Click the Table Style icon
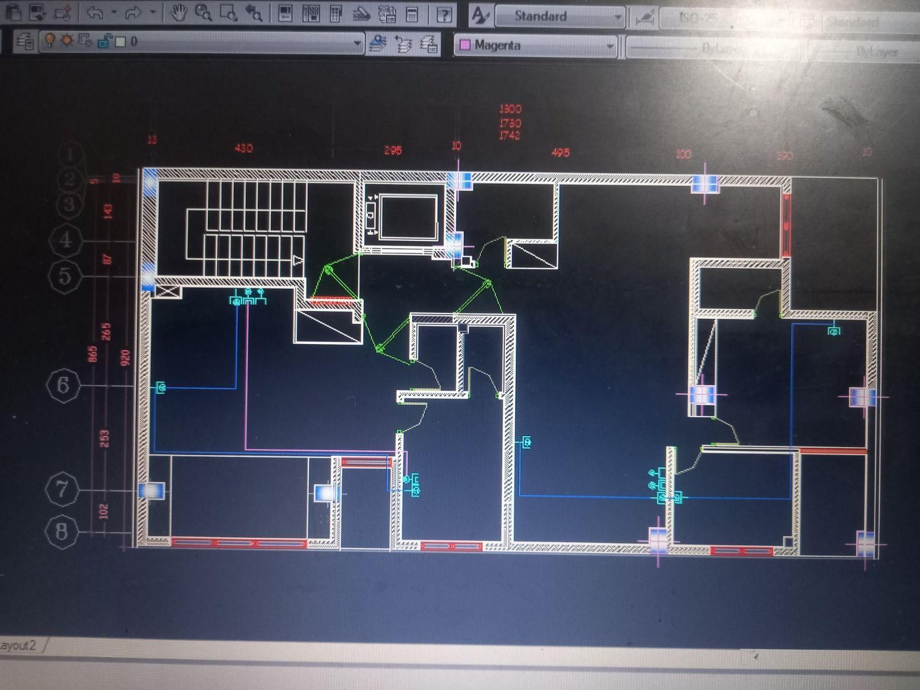920x690 pixels. (808, 21)
